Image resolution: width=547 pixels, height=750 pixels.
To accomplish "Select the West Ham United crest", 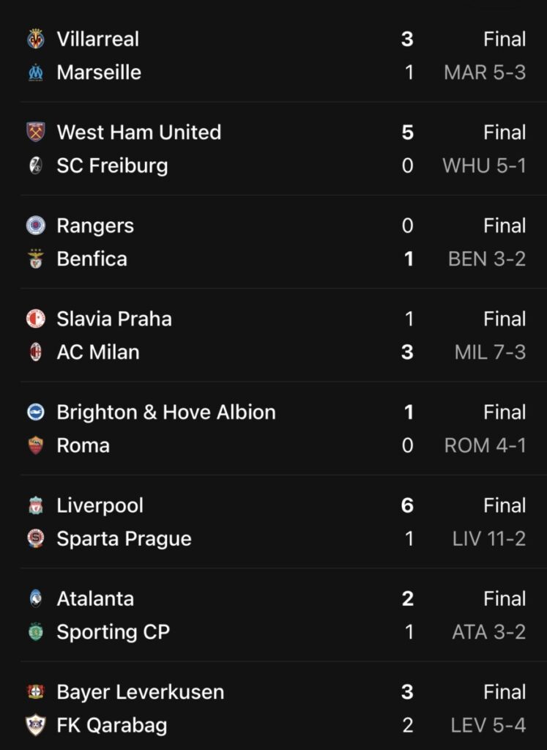I will 35,132.
